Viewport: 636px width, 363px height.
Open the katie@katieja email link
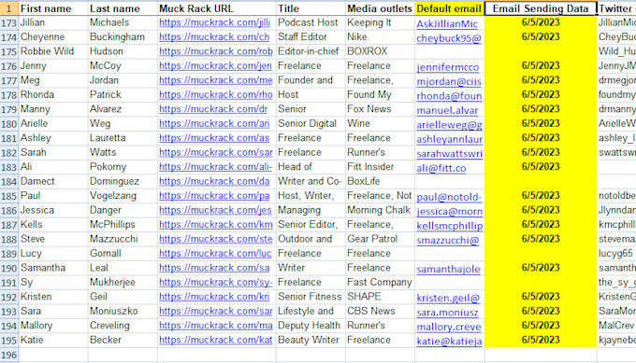(x=450, y=342)
